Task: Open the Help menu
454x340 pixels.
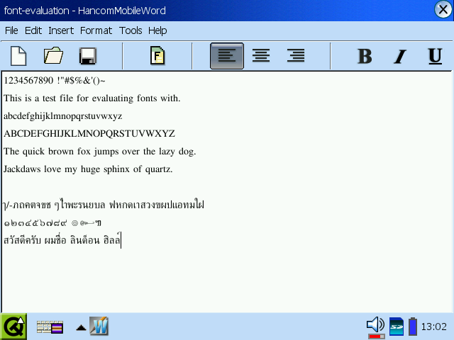Action: click(157, 30)
